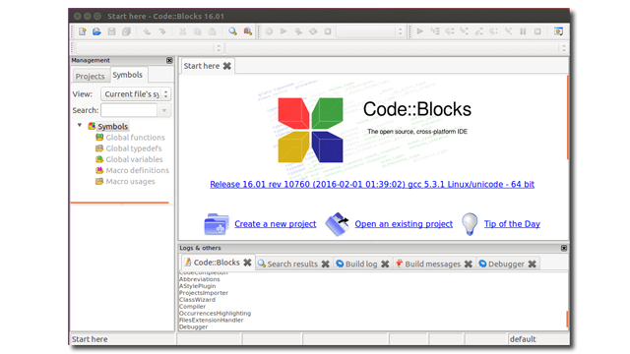Click the Tip of the Day lightbulb icon
Image resolution: width=630 pixels, height=354 pixels.
470,223
